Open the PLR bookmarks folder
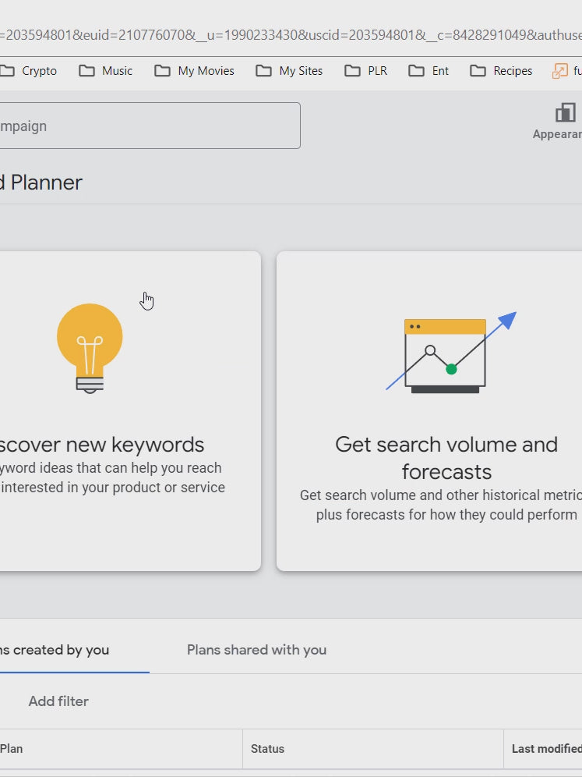This screenshot has height=777, width=582. coord(366,71)
